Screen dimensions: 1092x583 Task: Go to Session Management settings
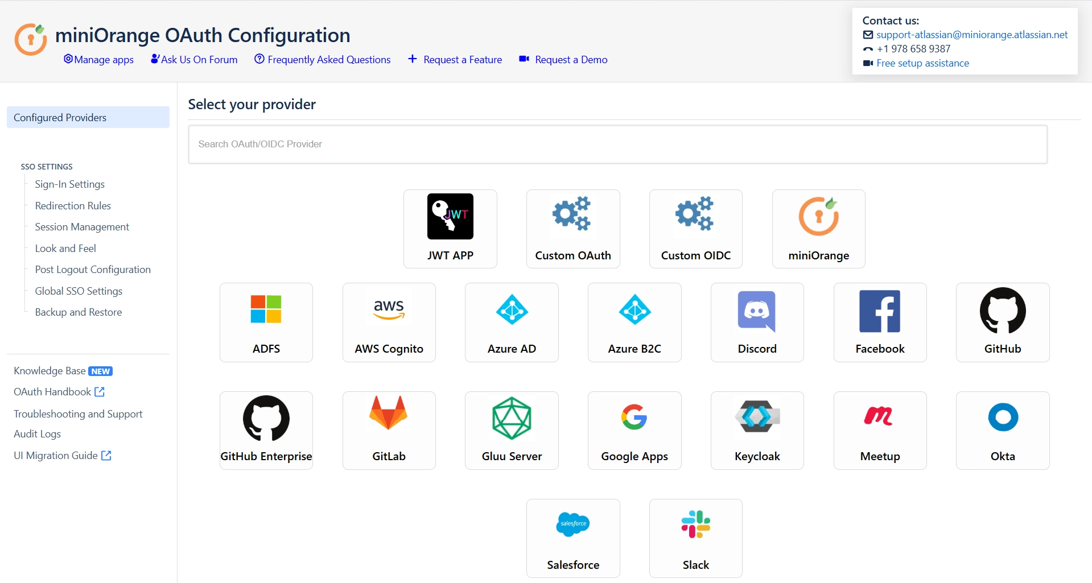(82, 227)
